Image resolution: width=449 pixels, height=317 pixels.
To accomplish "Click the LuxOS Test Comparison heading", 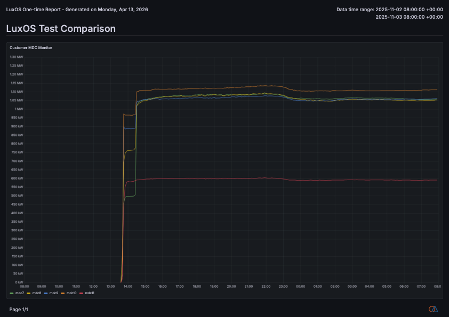I will (61, 29).
